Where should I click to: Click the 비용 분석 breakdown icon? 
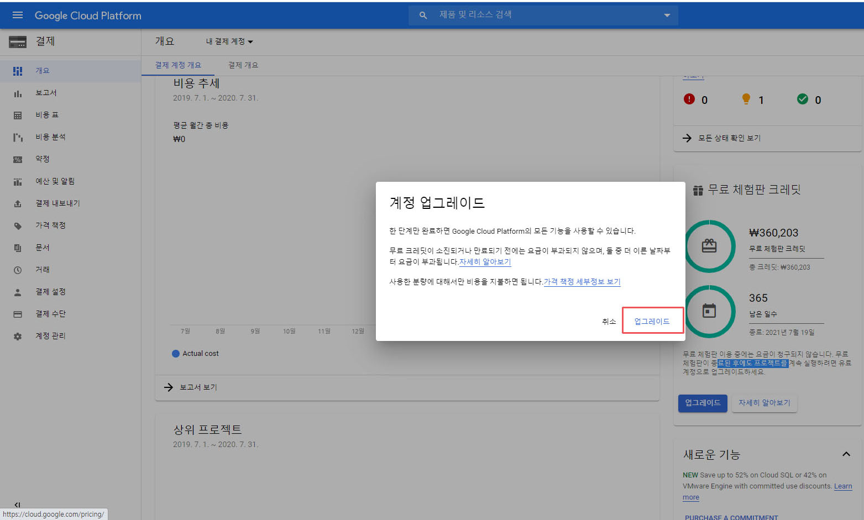pyautogui.click(x=18, y=137)
